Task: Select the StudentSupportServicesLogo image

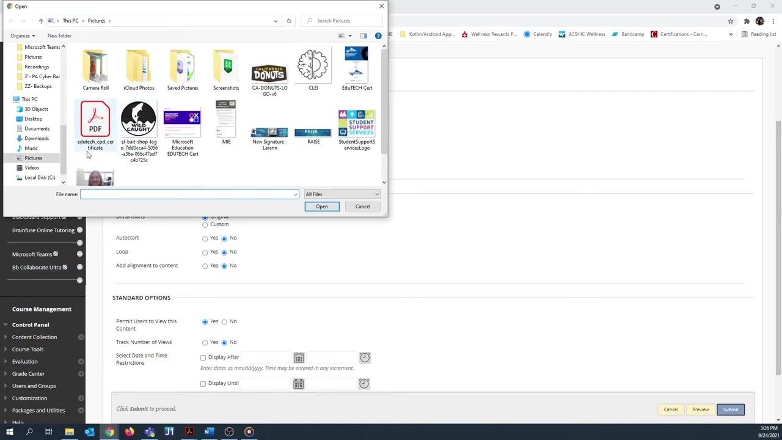Action: (x=357, y=130)
